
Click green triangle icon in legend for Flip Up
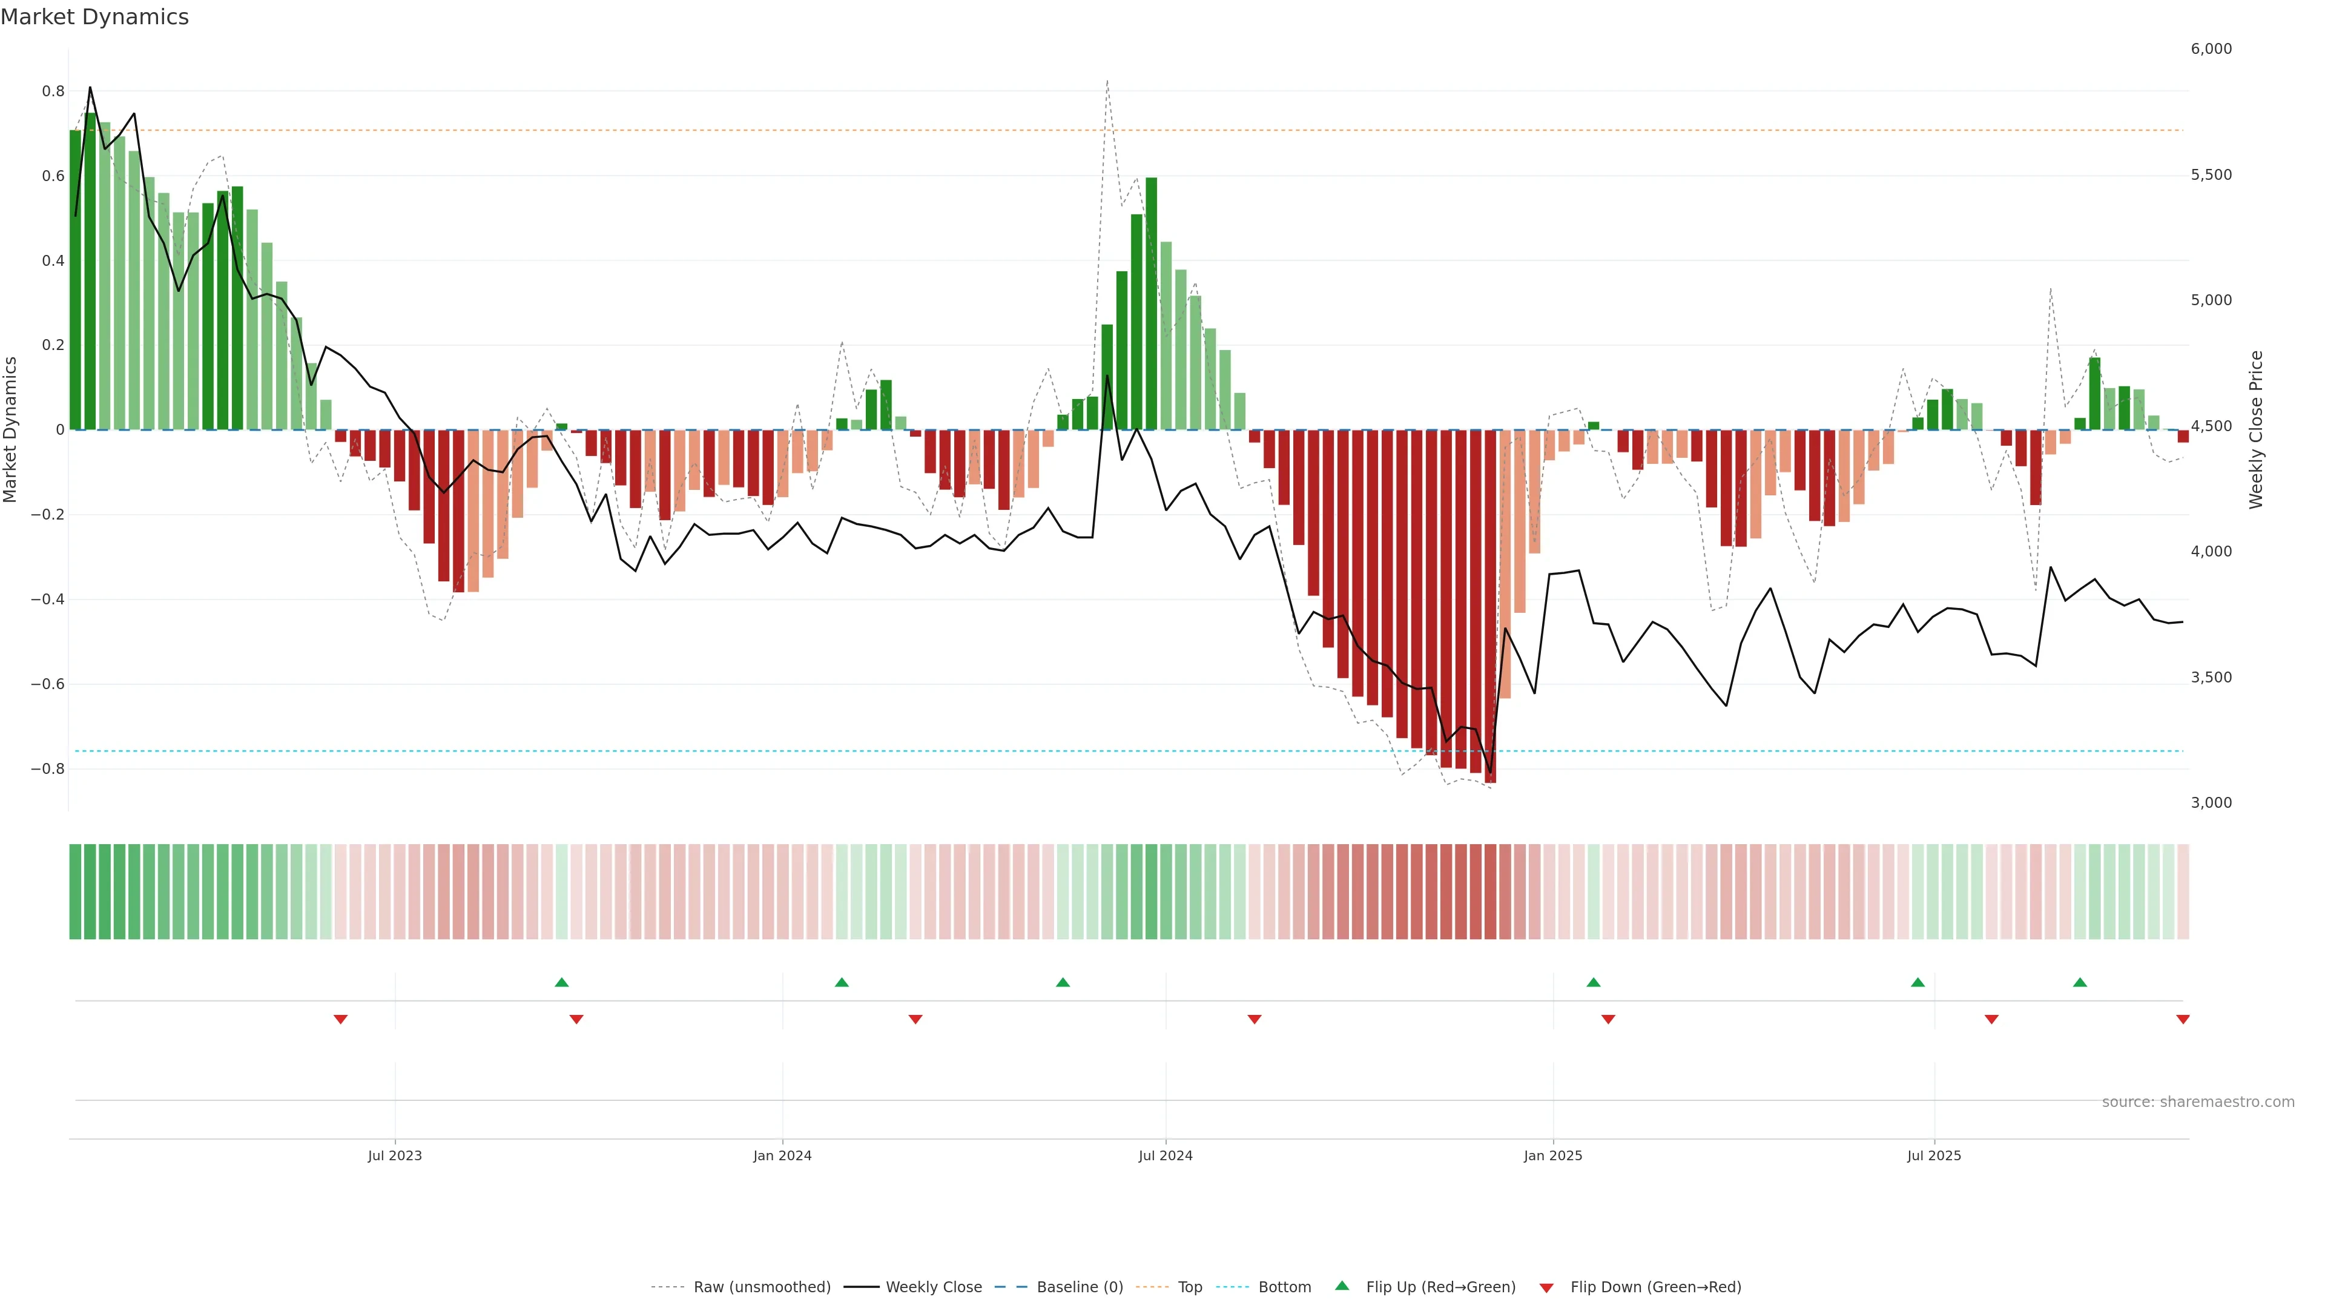coord(1342,1286)
